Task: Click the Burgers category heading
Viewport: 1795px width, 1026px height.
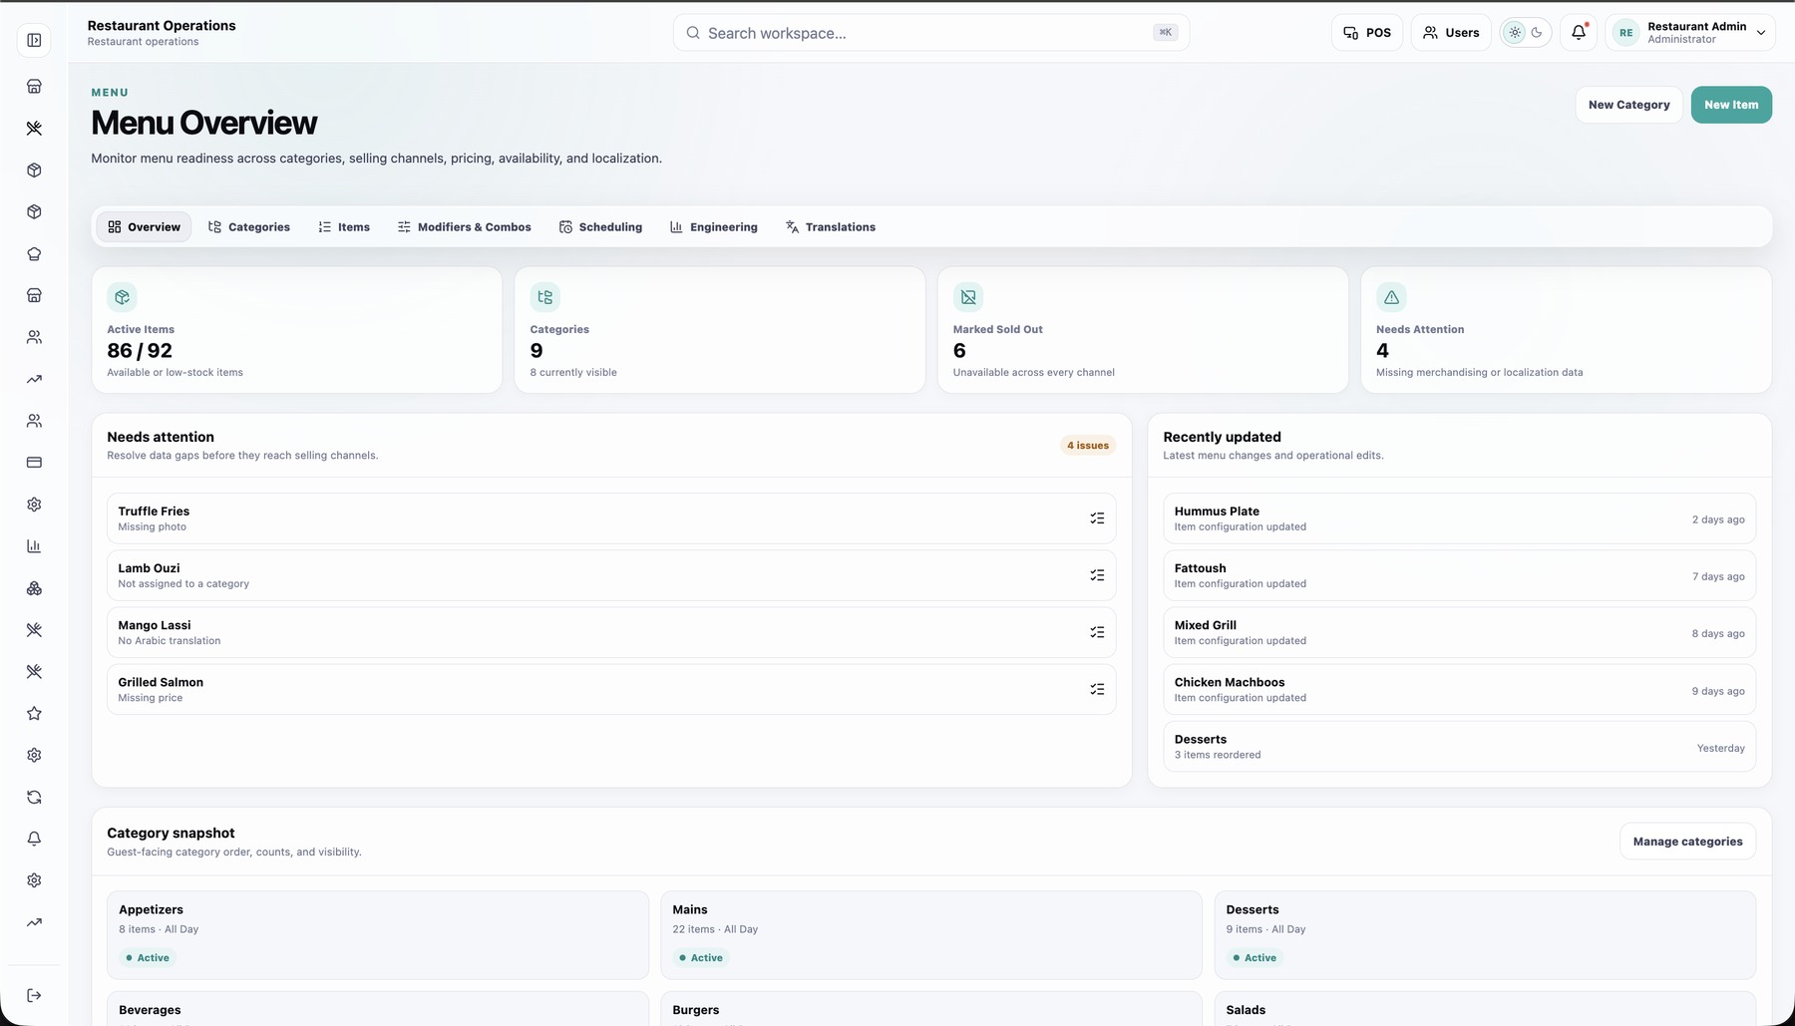Action: click(x=695, y=1010)
